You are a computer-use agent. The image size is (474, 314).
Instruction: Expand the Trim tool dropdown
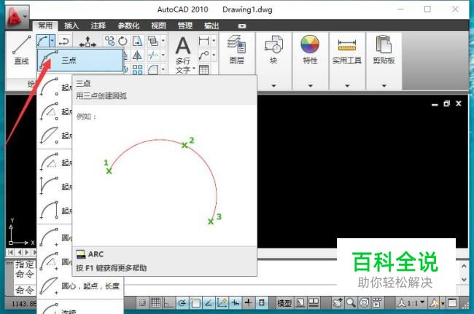tap(163, 55)
